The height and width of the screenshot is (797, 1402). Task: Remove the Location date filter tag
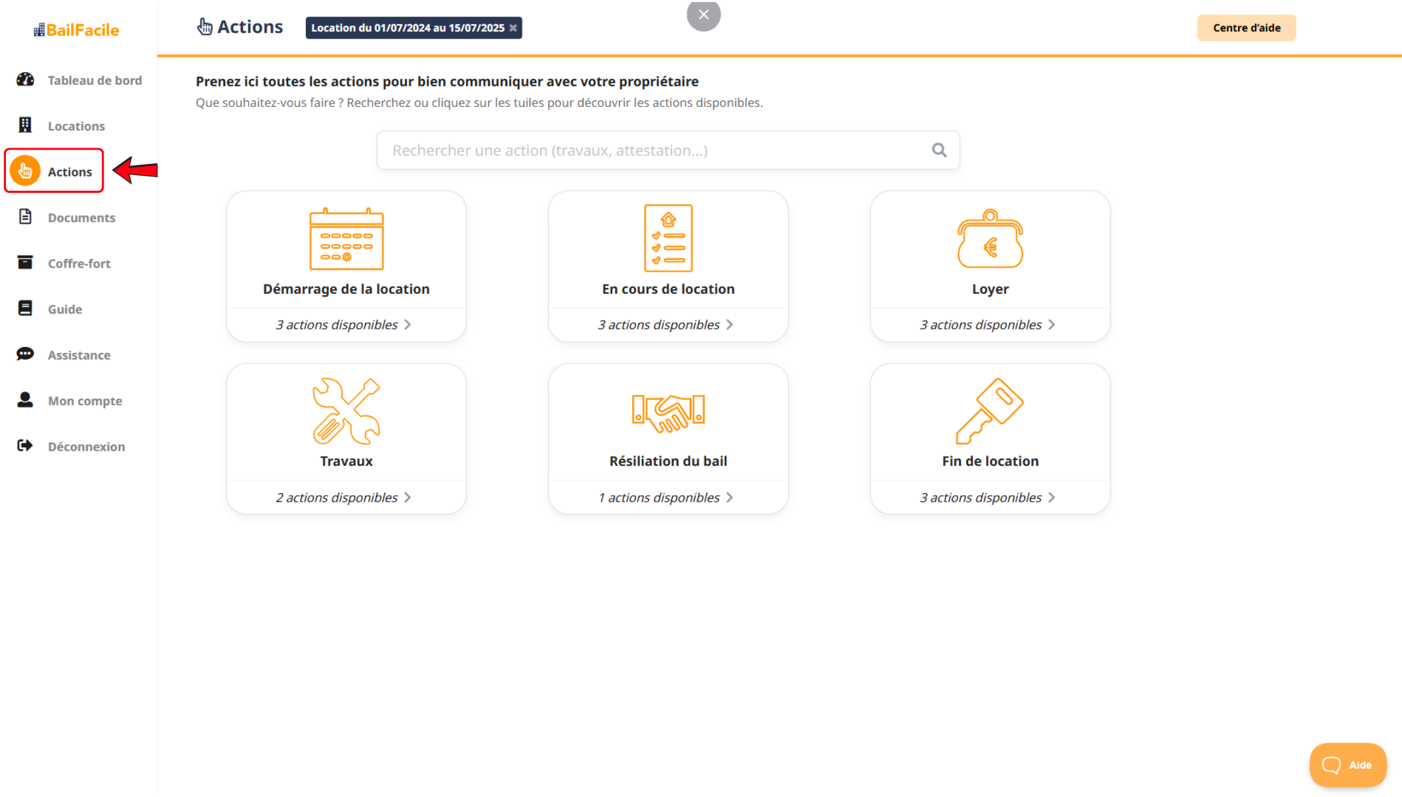coord(513,28)
